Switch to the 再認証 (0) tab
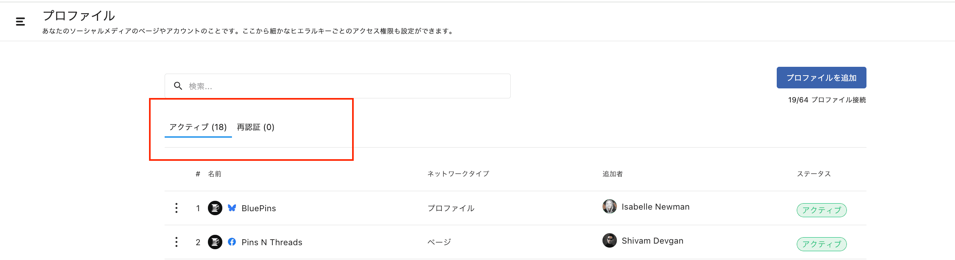This screenshot has height=260, width=955. [256, 127]
